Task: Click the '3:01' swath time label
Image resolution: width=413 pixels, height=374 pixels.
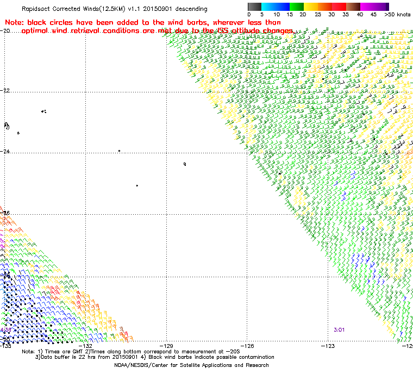Action: click(x=339, y=330)
